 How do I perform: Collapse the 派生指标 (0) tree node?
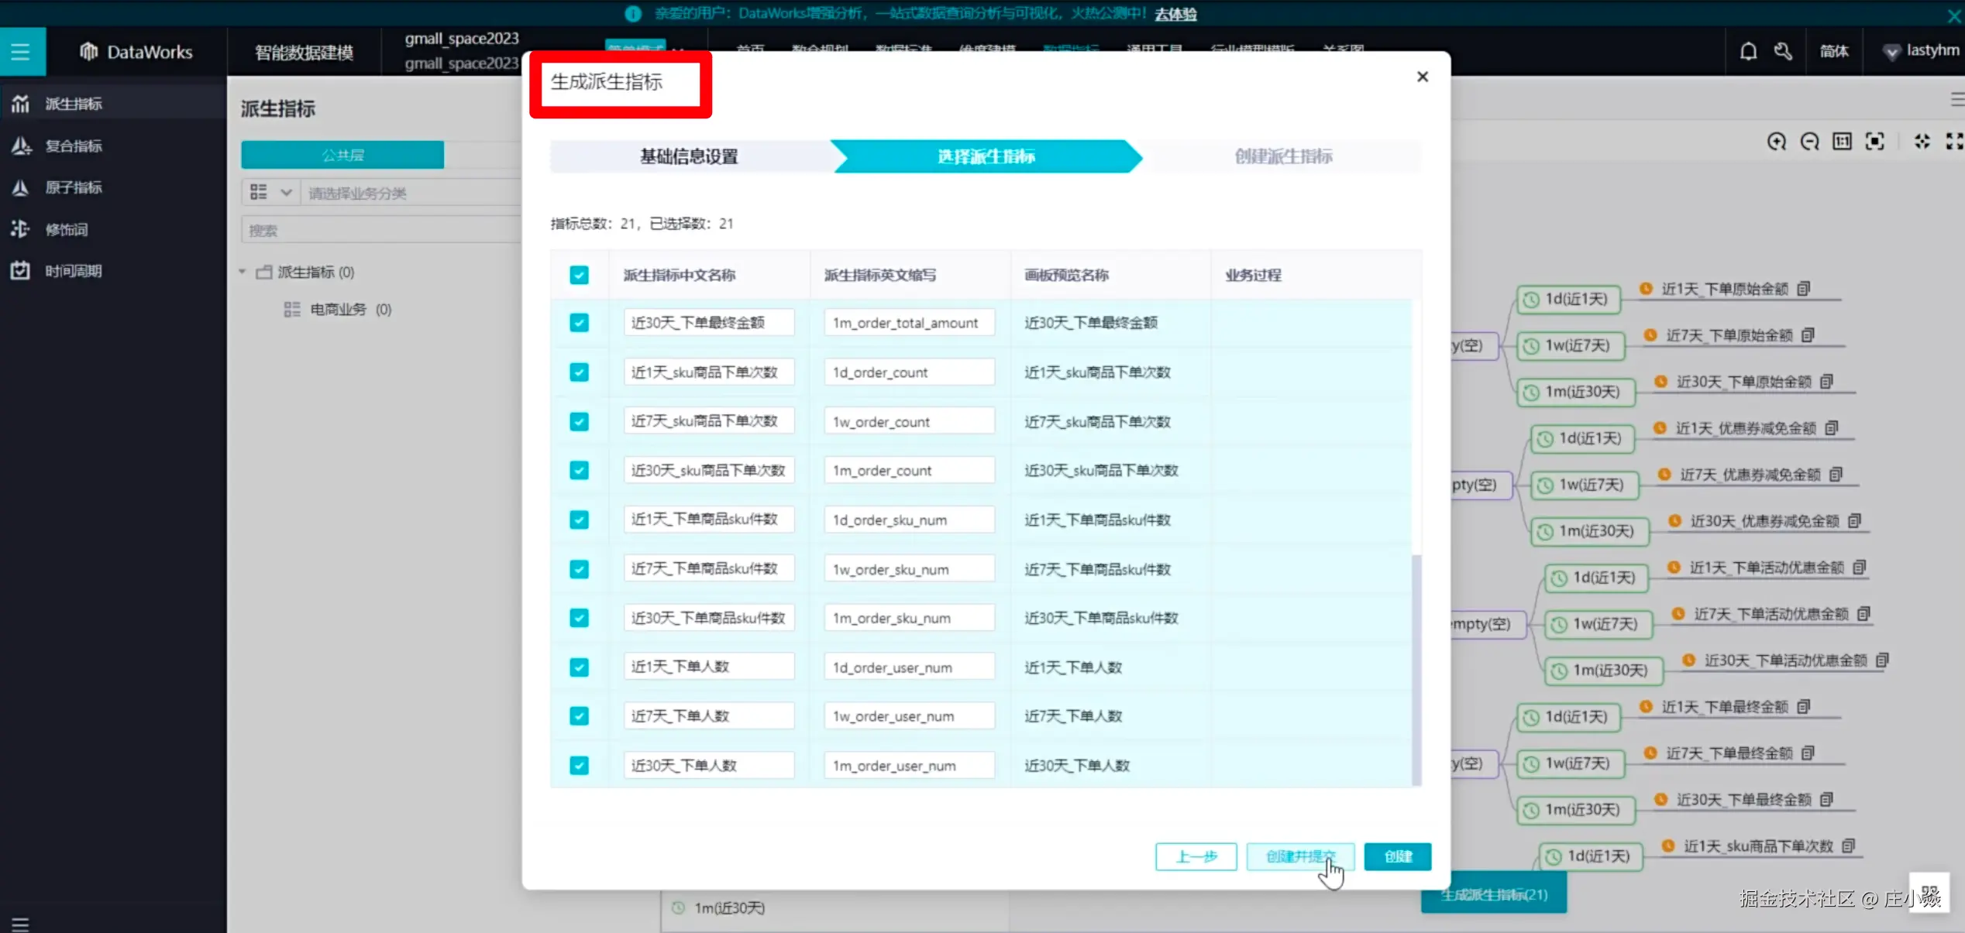(x=243, y=272)
